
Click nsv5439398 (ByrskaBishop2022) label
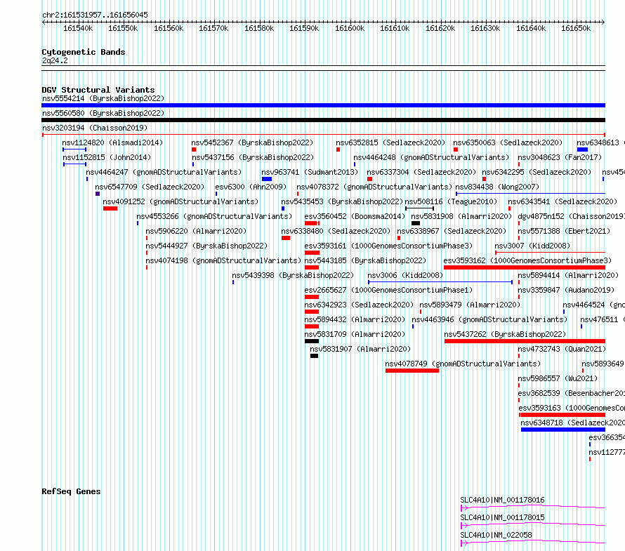[293, 275]
